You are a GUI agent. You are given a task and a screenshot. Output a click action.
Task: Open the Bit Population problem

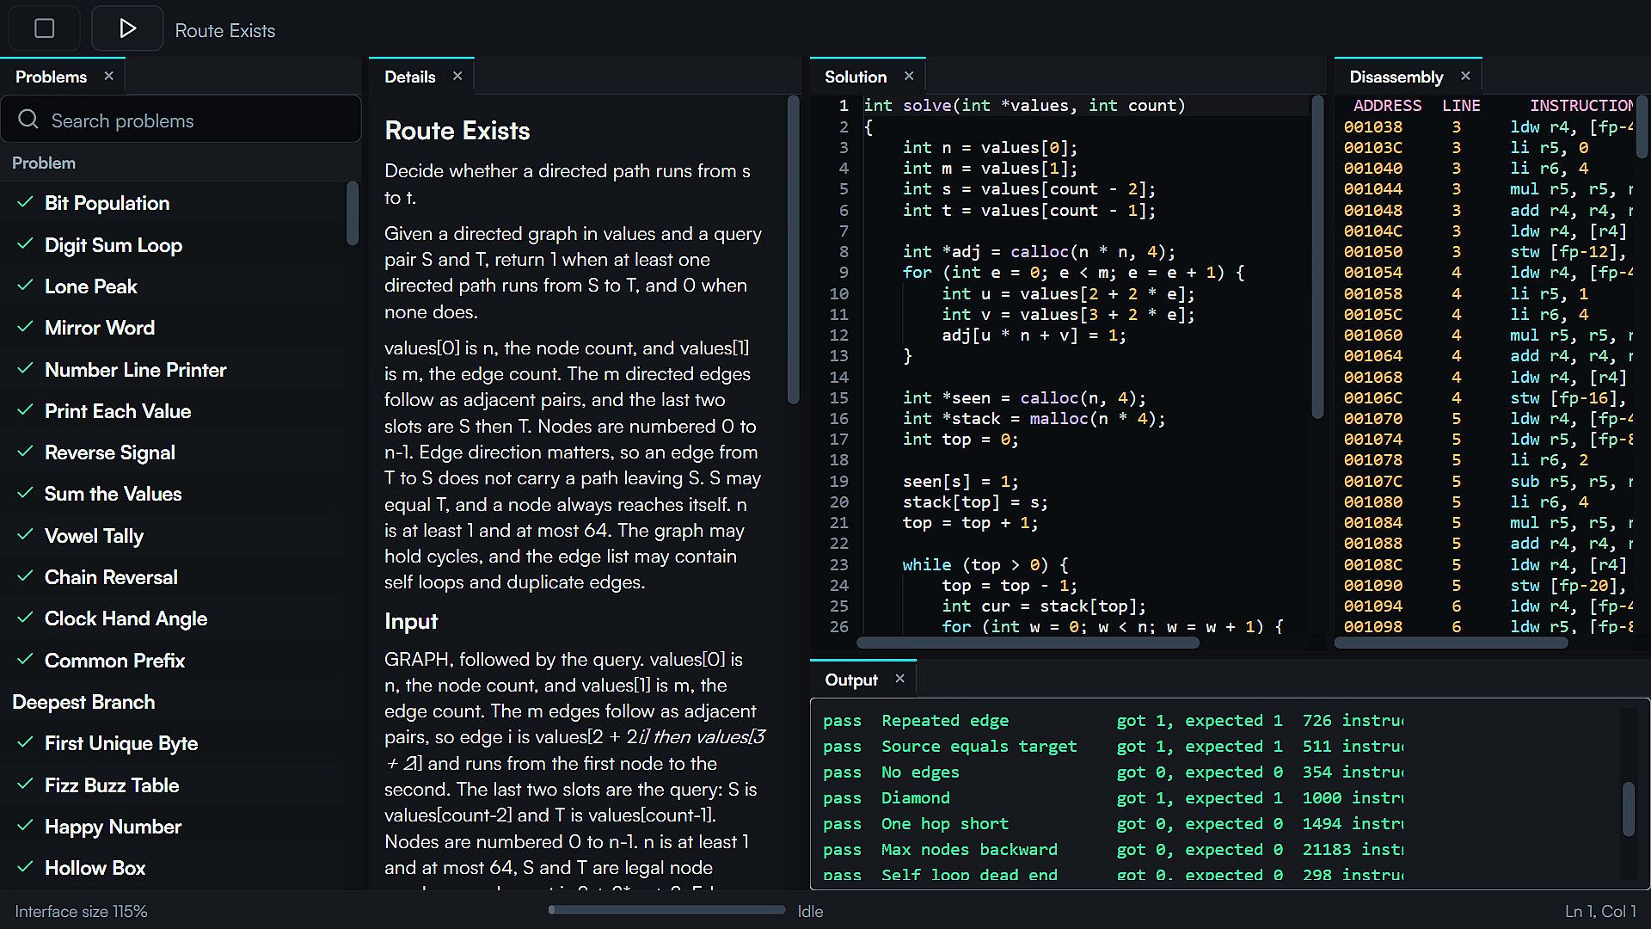click(x=172, y=203)
